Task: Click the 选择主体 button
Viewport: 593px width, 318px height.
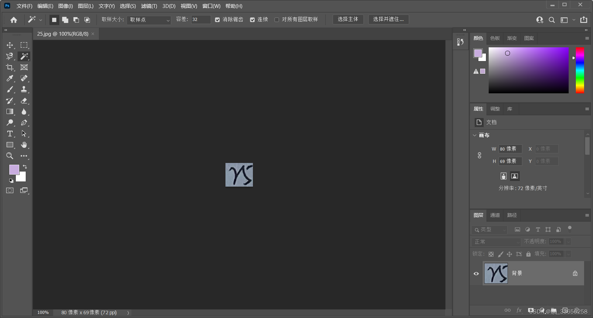Action: tap(348, 19)
